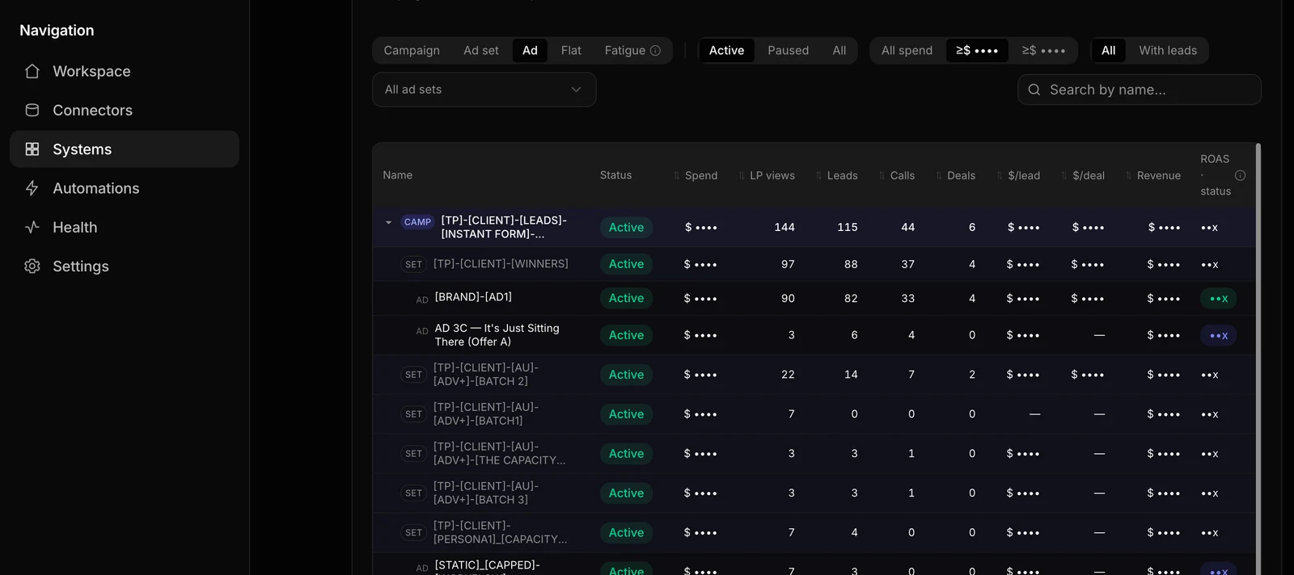Screen dimensions: 1294x575
Task: Select the Paused status filter
Action: click(x=788, y=50)
